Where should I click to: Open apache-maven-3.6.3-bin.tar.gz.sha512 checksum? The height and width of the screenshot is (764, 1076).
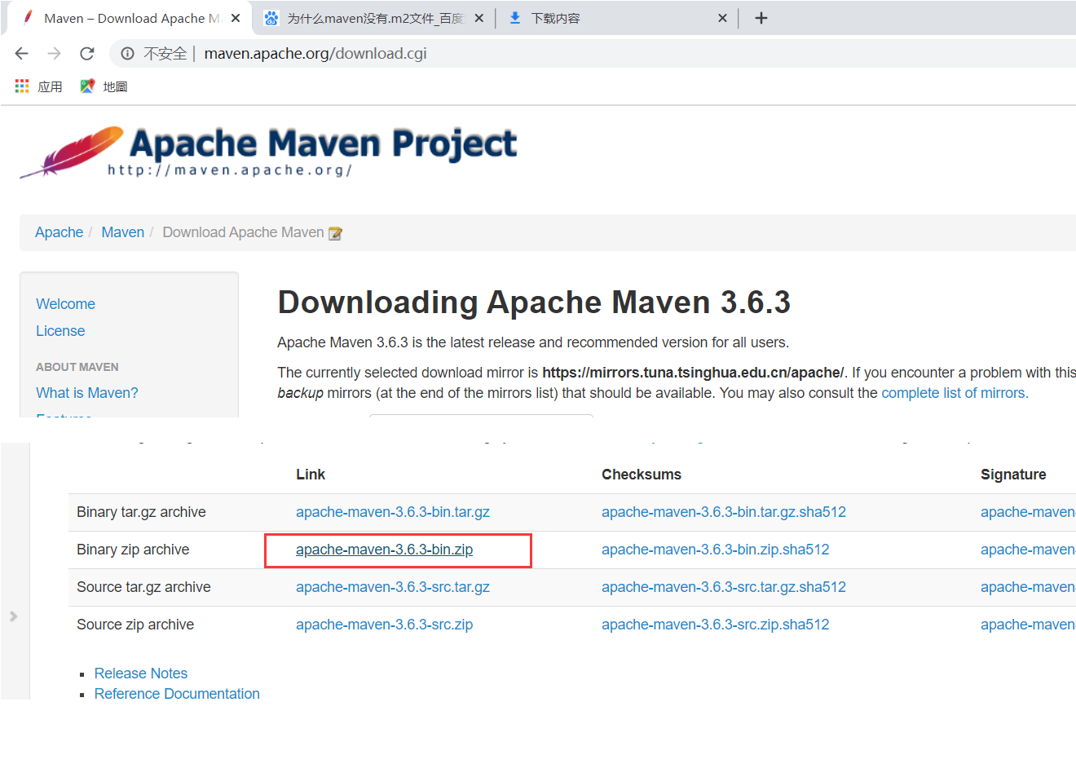(724, 512)
